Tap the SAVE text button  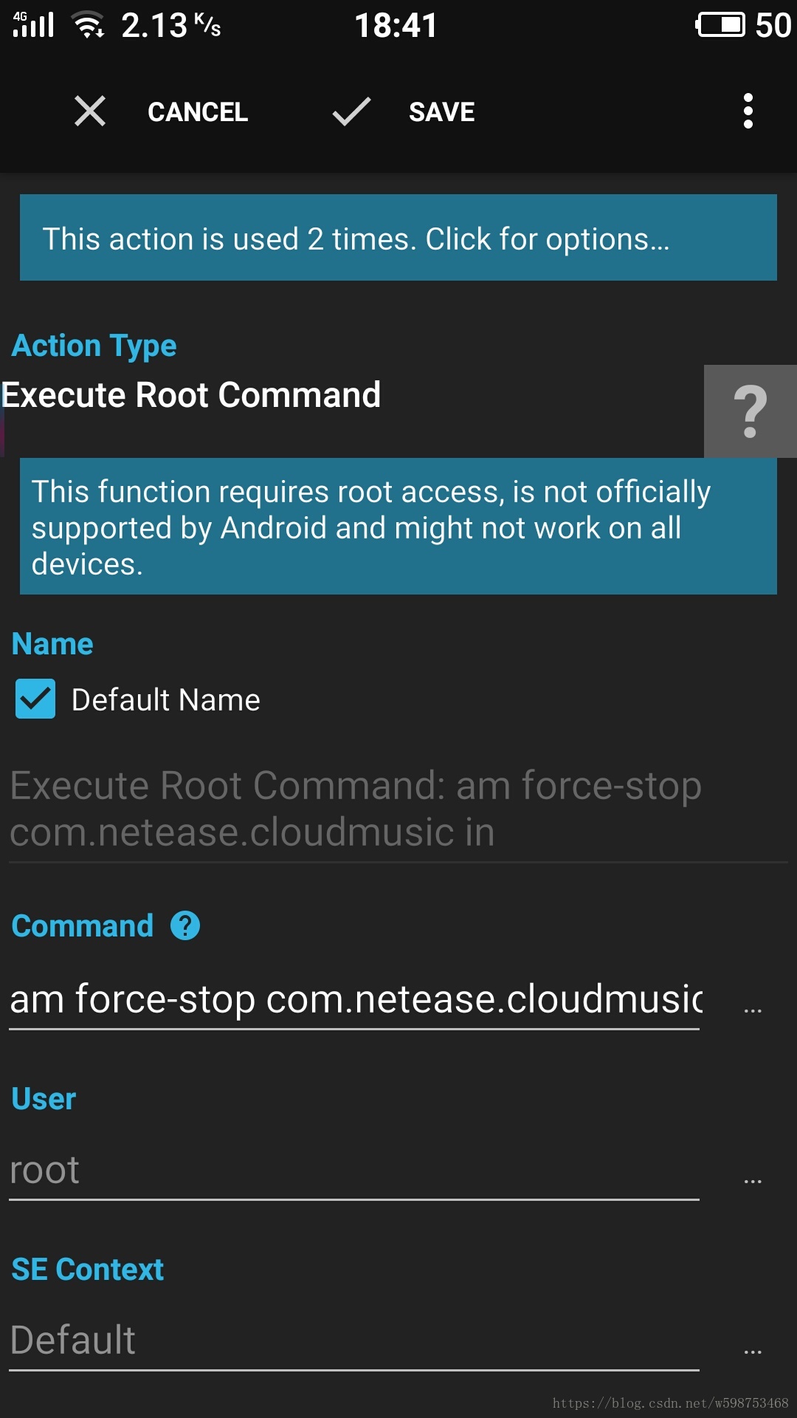[x=442, y=112]
